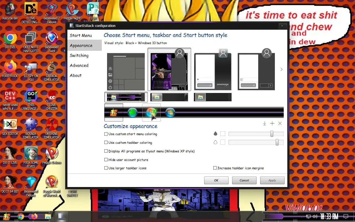Open File Explorer from the taskbar

48,216
